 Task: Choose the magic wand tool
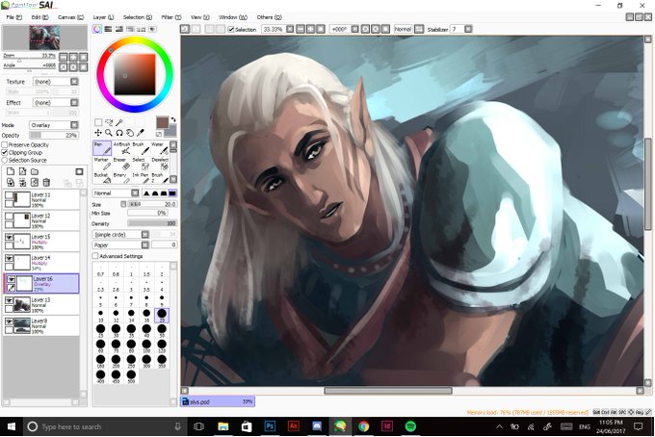point(119,122)
